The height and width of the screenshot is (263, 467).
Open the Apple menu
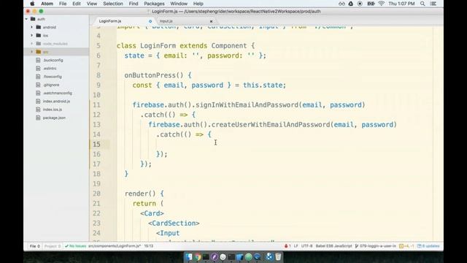32,4
